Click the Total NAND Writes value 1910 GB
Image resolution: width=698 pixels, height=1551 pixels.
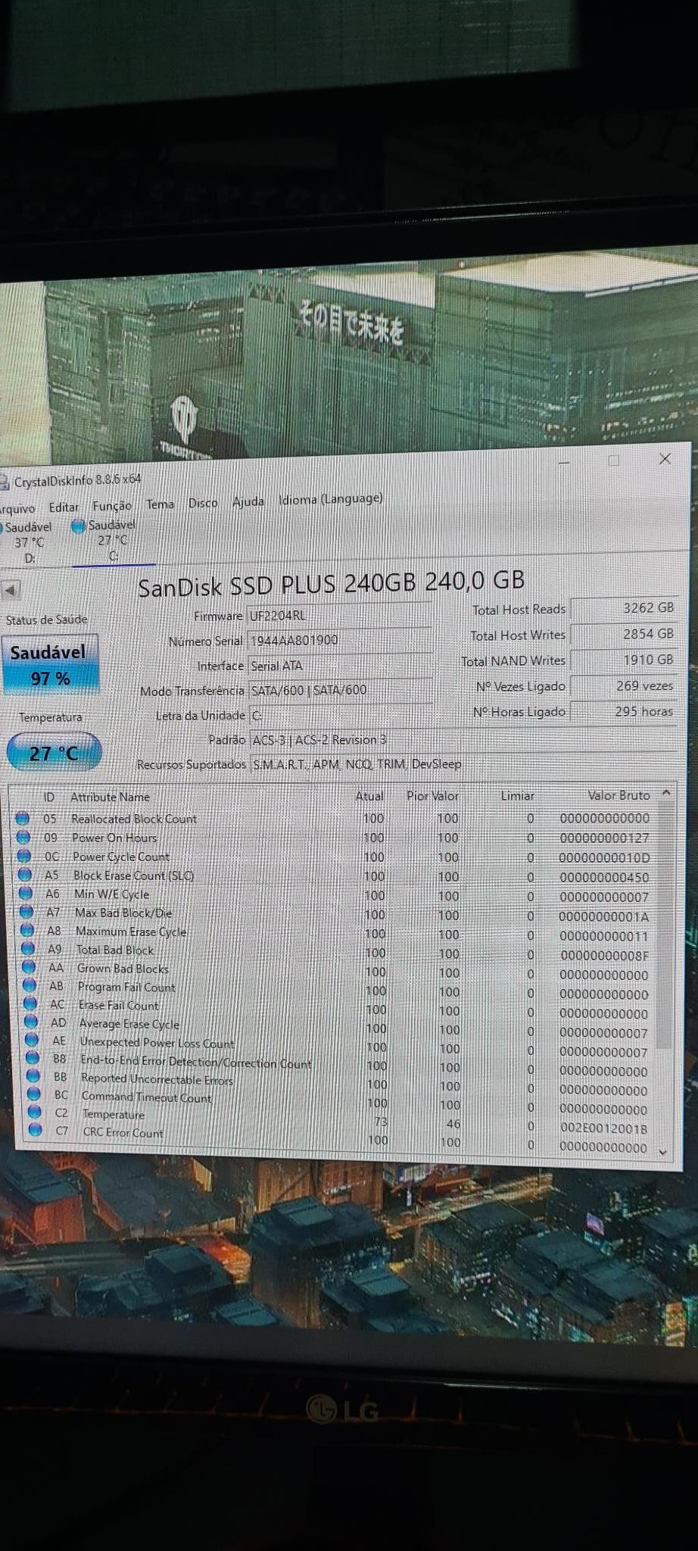click(623, 660)
